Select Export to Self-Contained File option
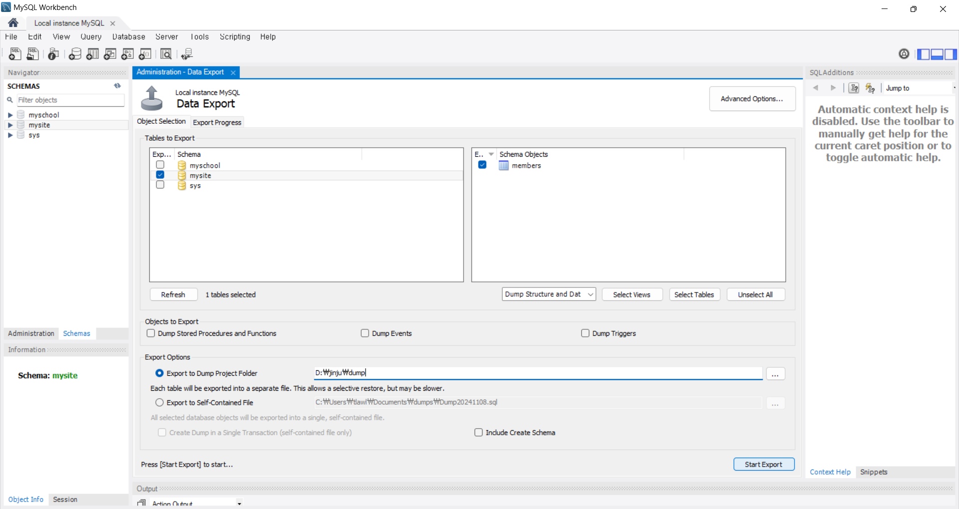 [159, 402]
